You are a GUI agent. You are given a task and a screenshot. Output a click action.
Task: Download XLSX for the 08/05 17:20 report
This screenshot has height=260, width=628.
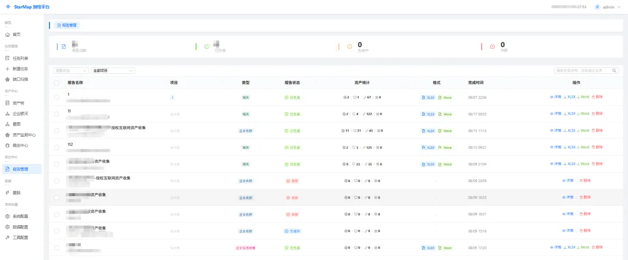(x=569, y=248)
